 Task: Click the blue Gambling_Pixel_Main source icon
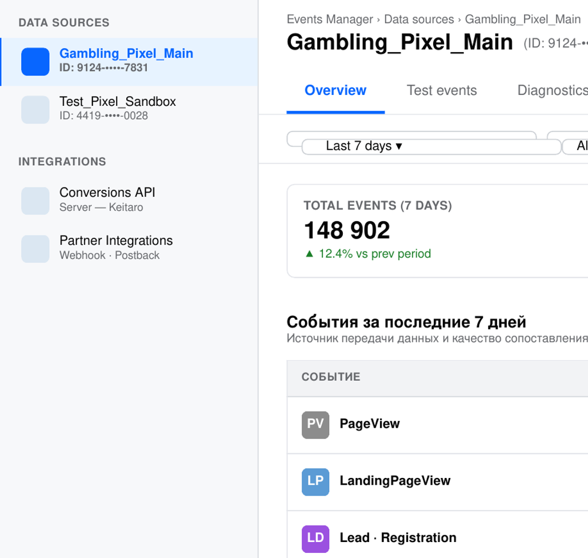point(35,62)
